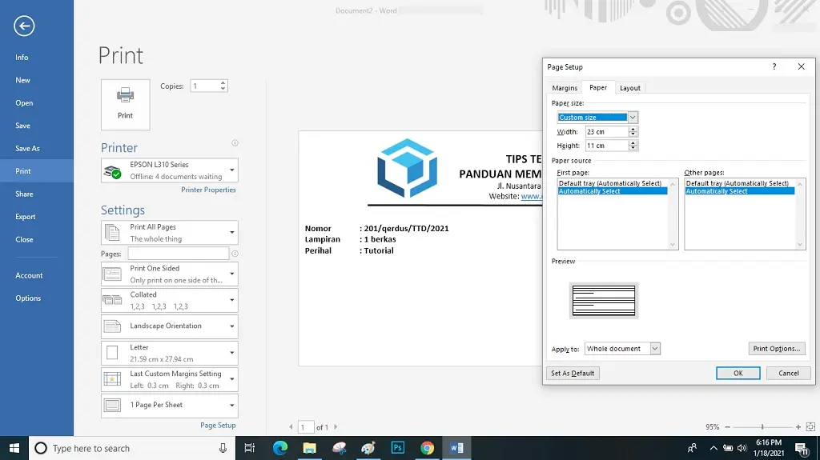Open Task View in the taskbar
Viewport: 820px width, 460px height.
[250, 448]
